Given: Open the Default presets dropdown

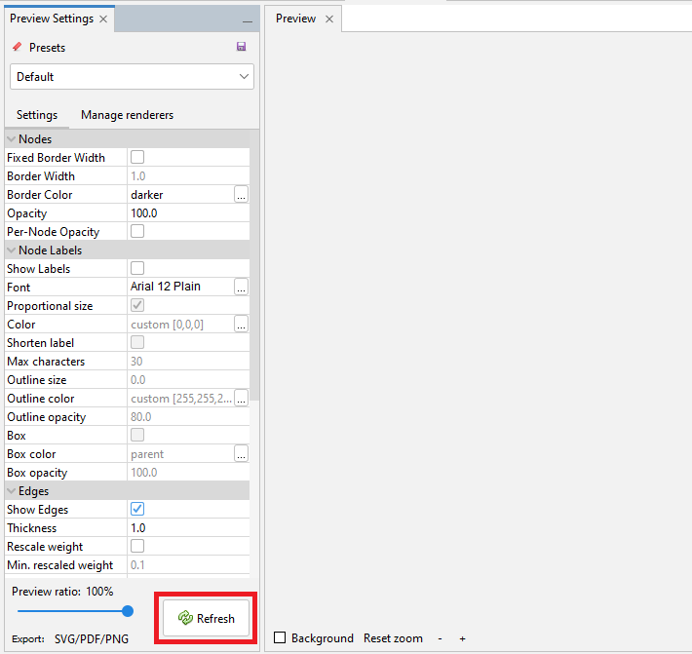Looking at the screenshot, I should (x=132, y=77).
